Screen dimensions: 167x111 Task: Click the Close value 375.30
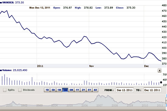(131, 8)
